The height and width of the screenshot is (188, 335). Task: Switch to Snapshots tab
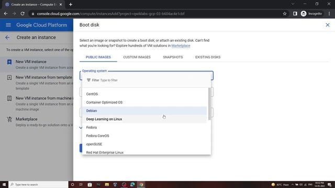click(173, 57)
